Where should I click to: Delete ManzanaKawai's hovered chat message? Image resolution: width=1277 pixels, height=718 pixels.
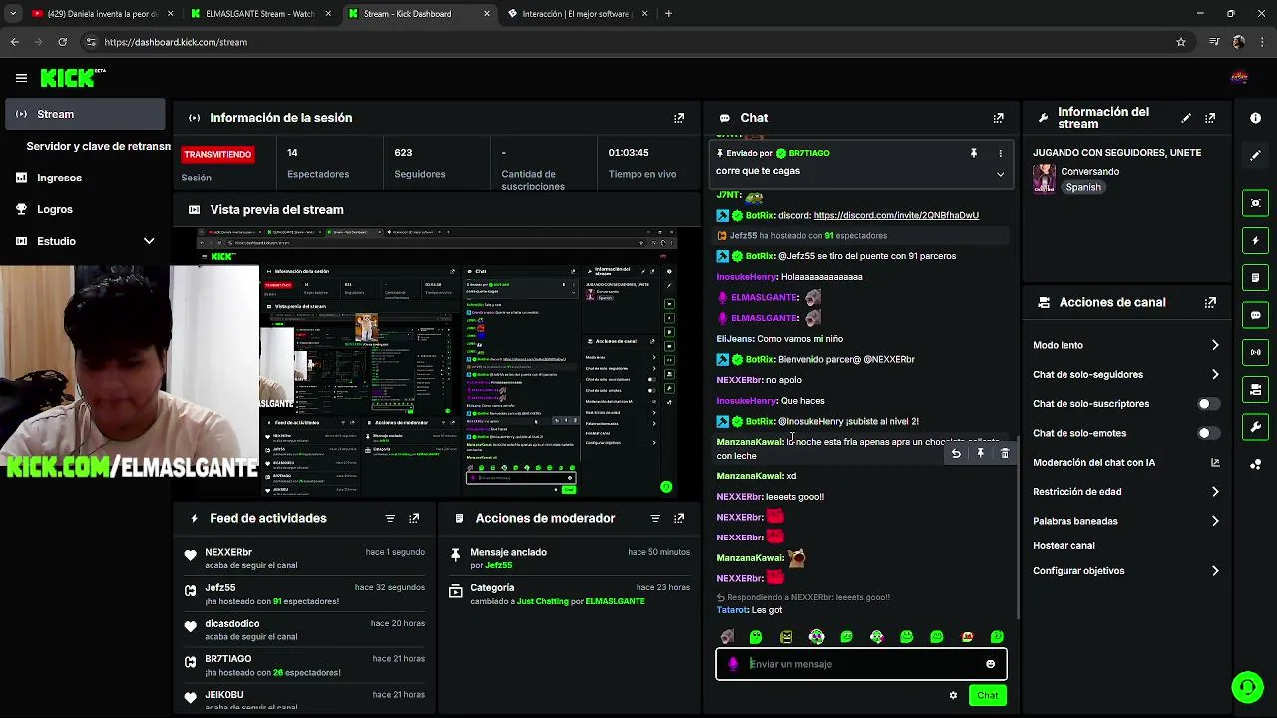click(1005, 453)
